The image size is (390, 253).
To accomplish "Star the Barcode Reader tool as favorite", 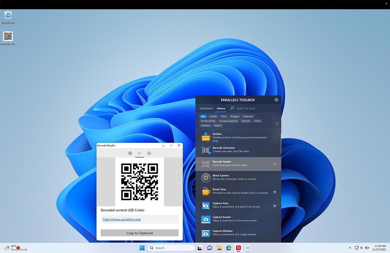I will pyautogui.click(x=275, y=164).
